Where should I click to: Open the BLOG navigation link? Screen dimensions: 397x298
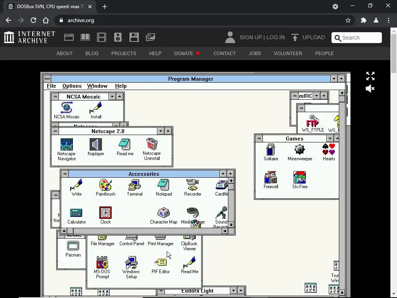[x=92, y=54]
